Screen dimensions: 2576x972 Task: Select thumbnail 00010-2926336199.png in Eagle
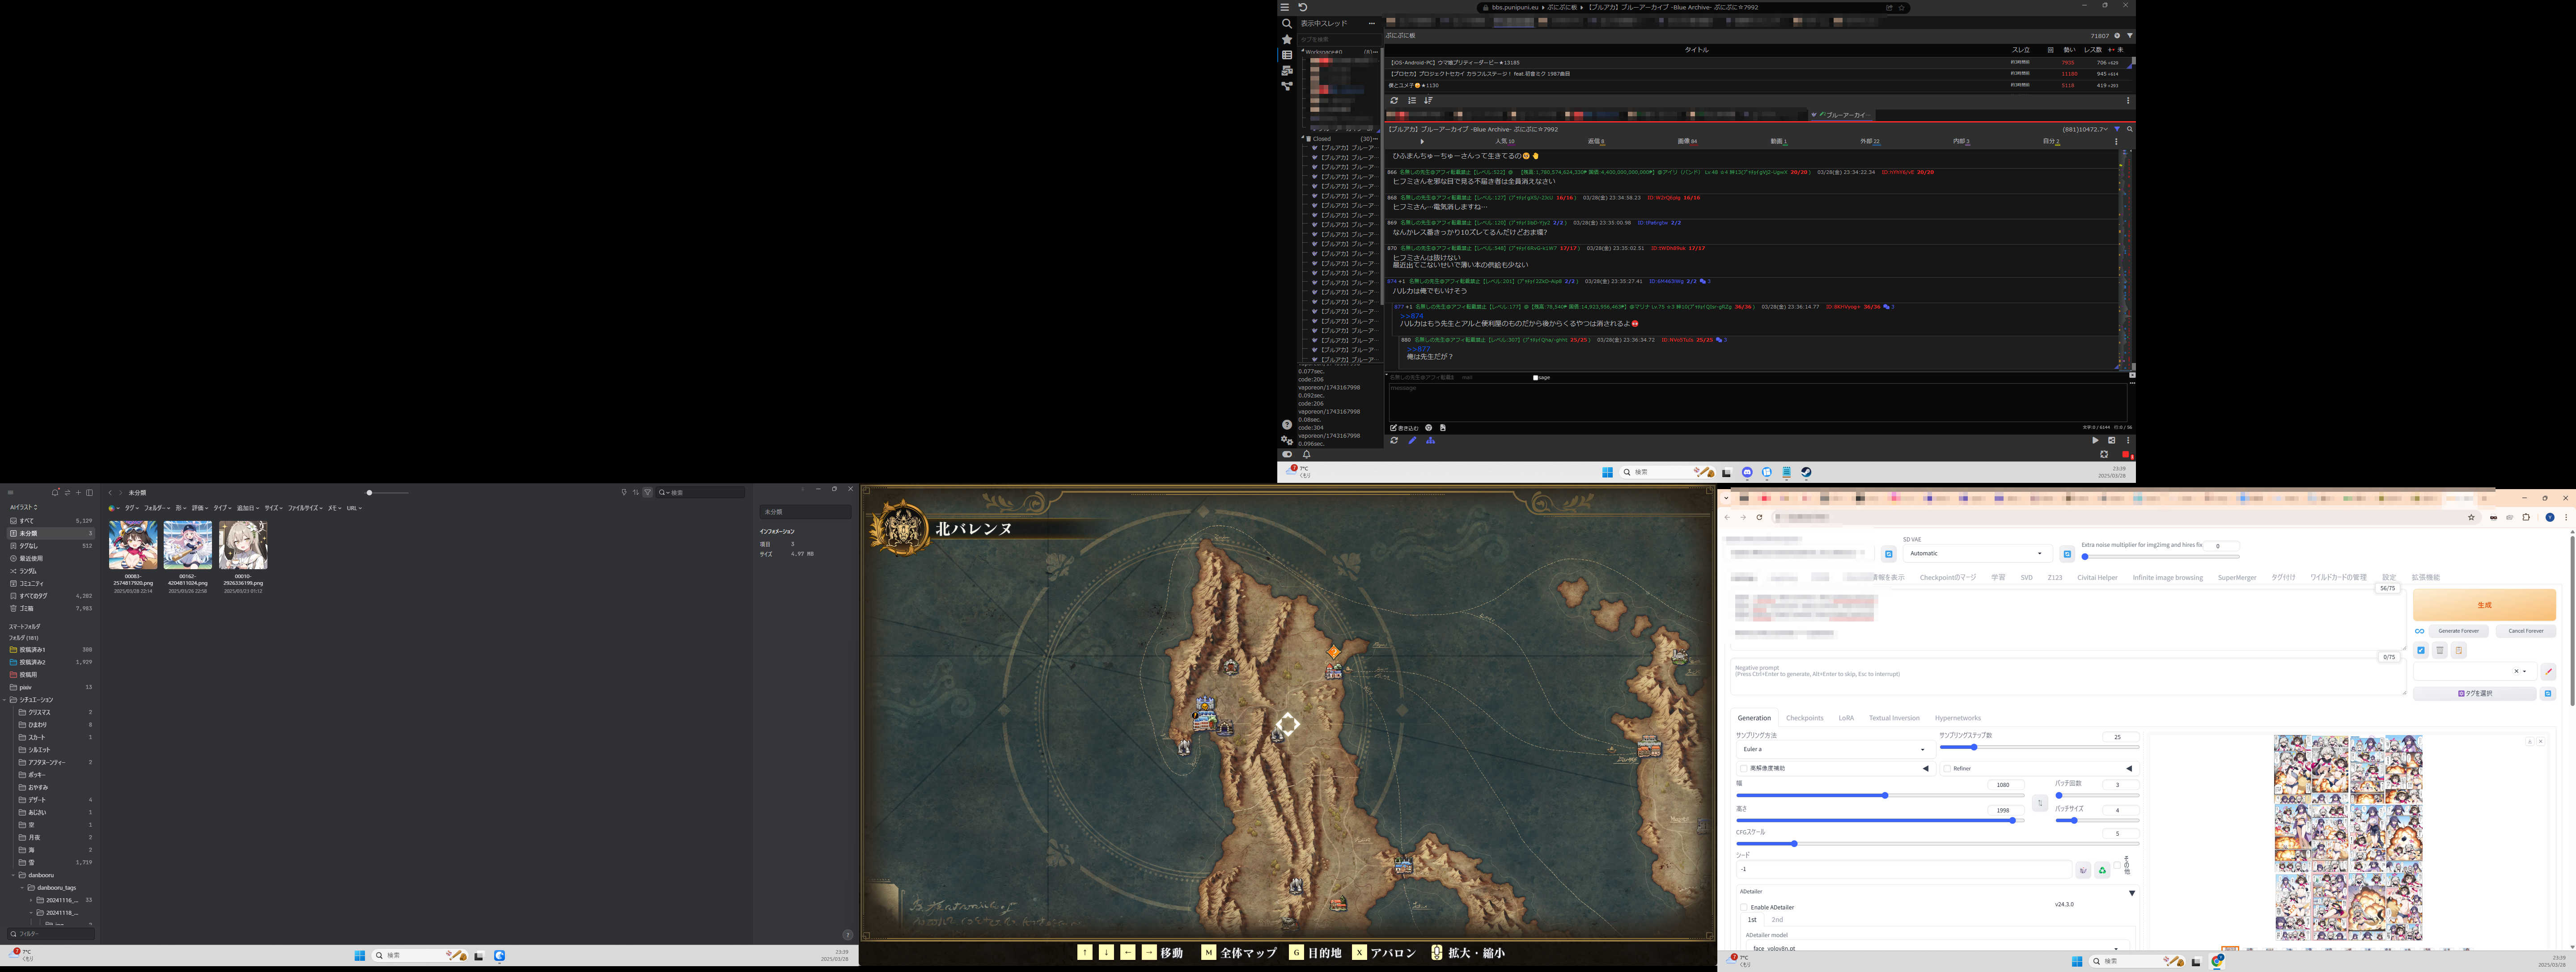click(243, 545)
